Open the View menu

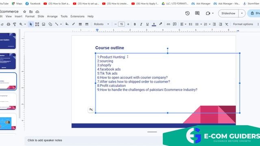[x=9, y=16]
